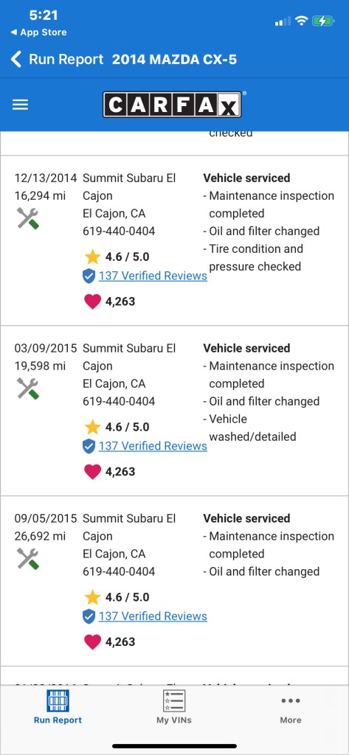
Task: Open 137 Verified Reviews link for 09/05/2015
Action: pos(153,616)
